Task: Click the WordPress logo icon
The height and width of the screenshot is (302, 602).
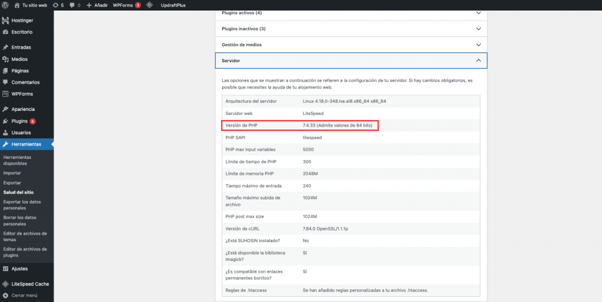Action: coord(5,5)
